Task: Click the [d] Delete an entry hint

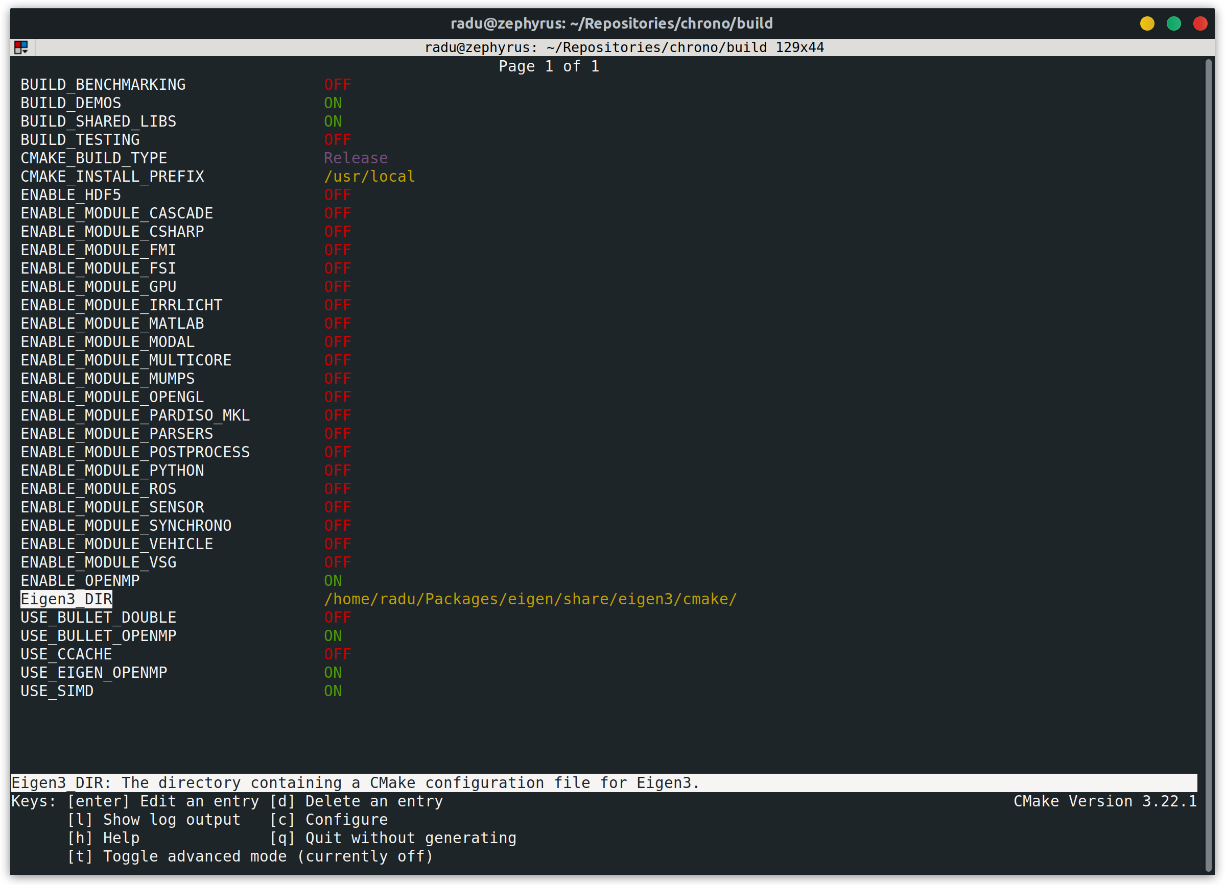Action: coord(357,801)
